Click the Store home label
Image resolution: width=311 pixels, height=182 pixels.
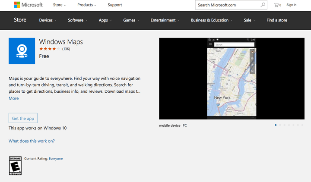coord(20,20)
